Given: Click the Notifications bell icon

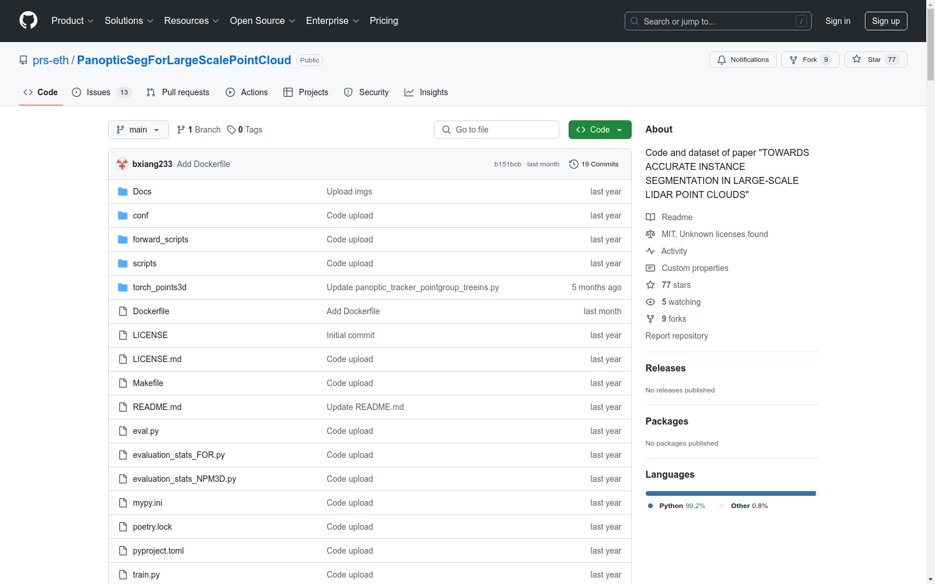Looking at the screenshot, I should click(x=722, y=60).
